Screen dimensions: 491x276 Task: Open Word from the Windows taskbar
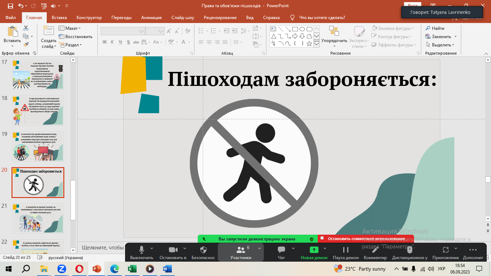(x=167, y=268)
